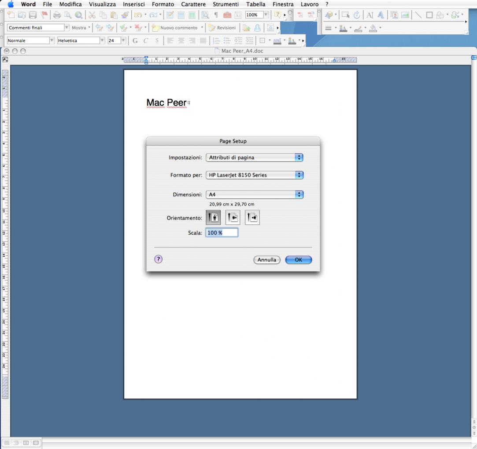This screenshot has width=477, height=449.
Task: Click the New blank document icon
Action: (11, 15)
